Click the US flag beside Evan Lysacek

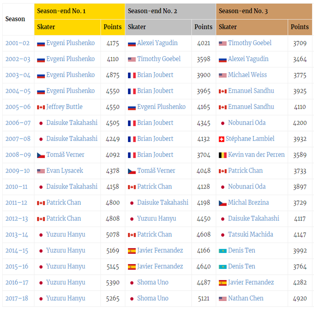(x=41, y=171)
